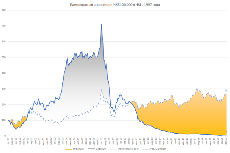The image size is (230, 153).
Task: Select the 'окт 07' date axis label
Action: click(x=101, y=141)
